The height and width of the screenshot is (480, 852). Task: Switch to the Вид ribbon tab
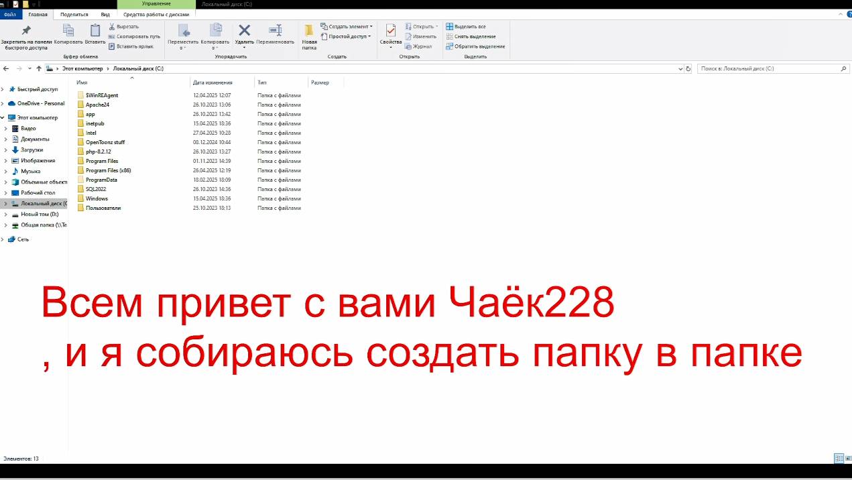click(x=105, y=14)
